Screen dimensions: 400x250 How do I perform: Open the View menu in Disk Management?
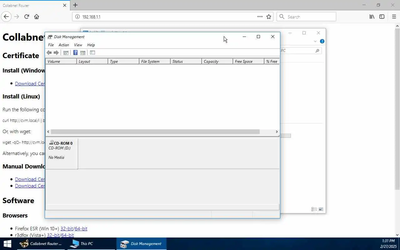(78, 45)
